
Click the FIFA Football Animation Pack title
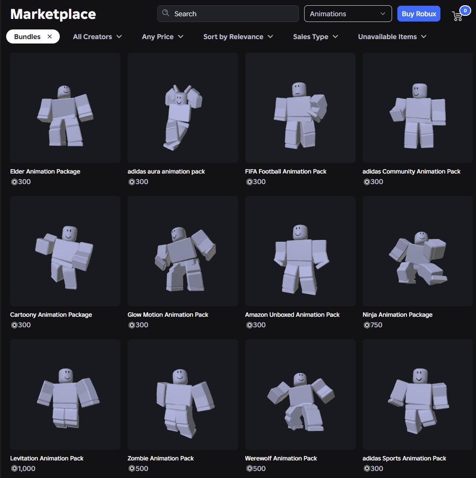286,171
